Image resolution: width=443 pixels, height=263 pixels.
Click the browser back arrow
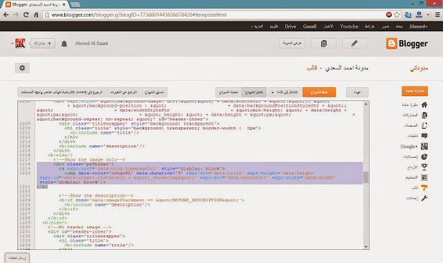point(6,15)
